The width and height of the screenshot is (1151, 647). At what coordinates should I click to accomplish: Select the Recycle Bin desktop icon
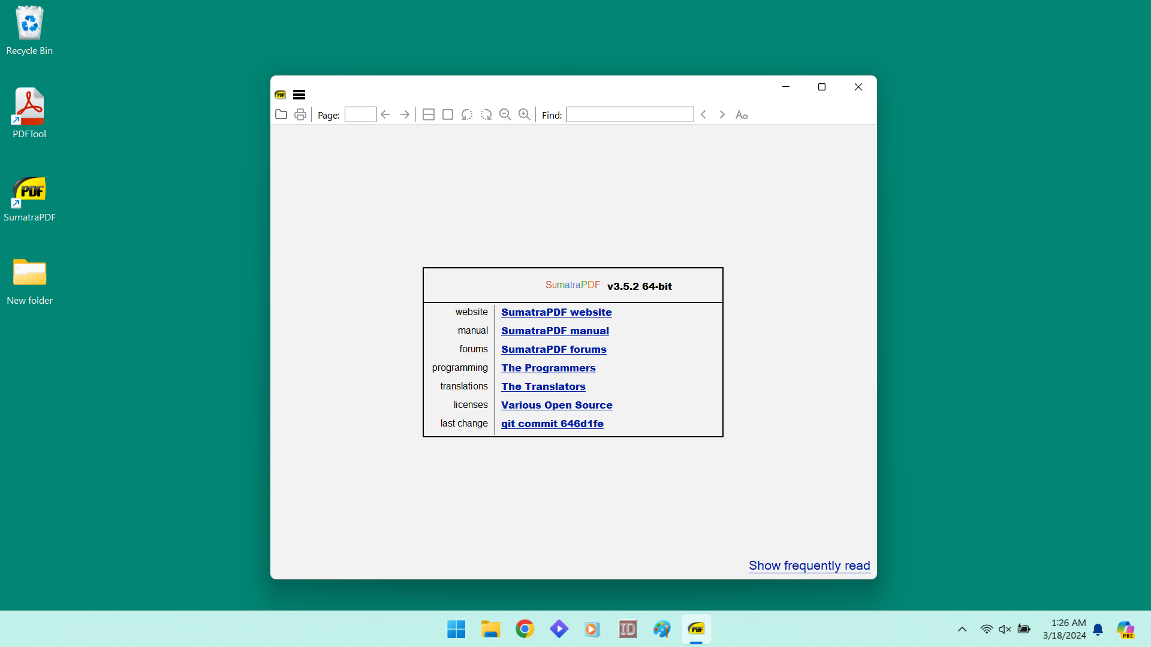pyautogui.click(x=29, y=31)
